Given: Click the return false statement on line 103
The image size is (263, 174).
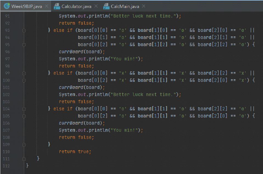Looking at the screenshot, I should [76, 102].
